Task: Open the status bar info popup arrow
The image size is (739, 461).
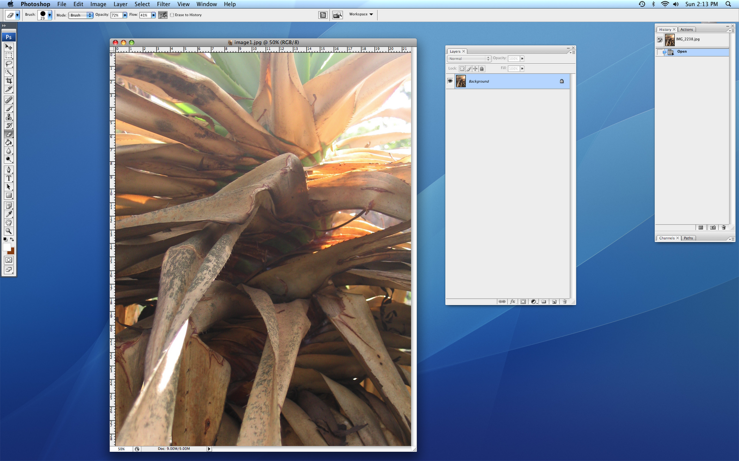Action: [209, 449]
